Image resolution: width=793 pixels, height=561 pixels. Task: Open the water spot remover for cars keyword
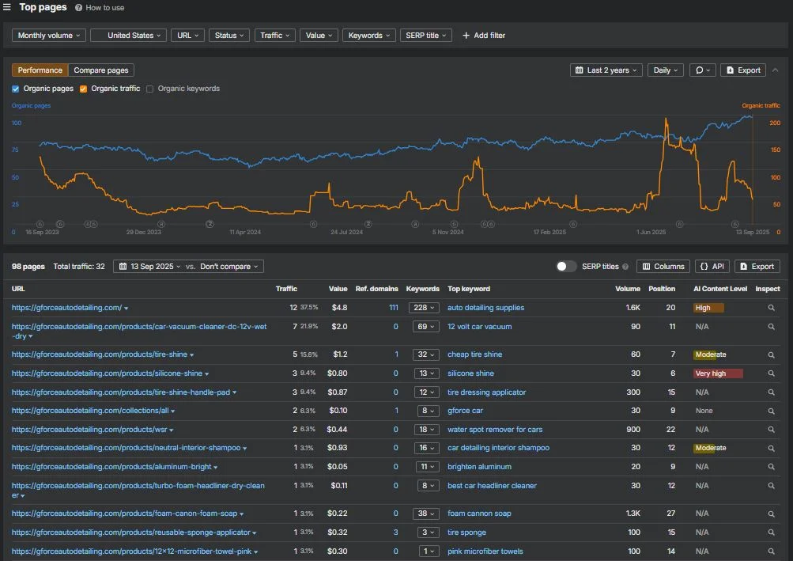pos(495,430)
